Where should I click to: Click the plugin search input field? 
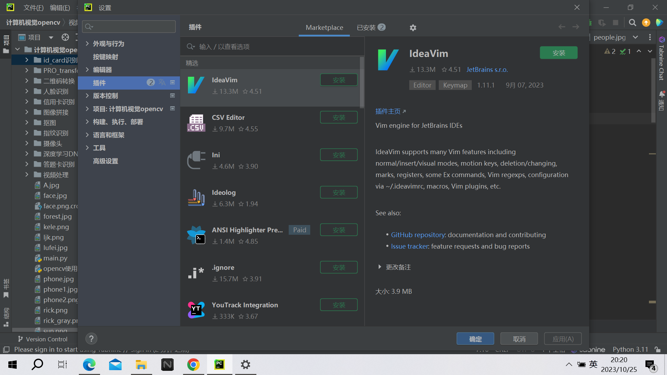click(x=271, y=47)
